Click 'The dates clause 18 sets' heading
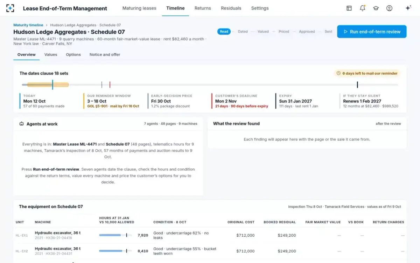 point(44,73)
